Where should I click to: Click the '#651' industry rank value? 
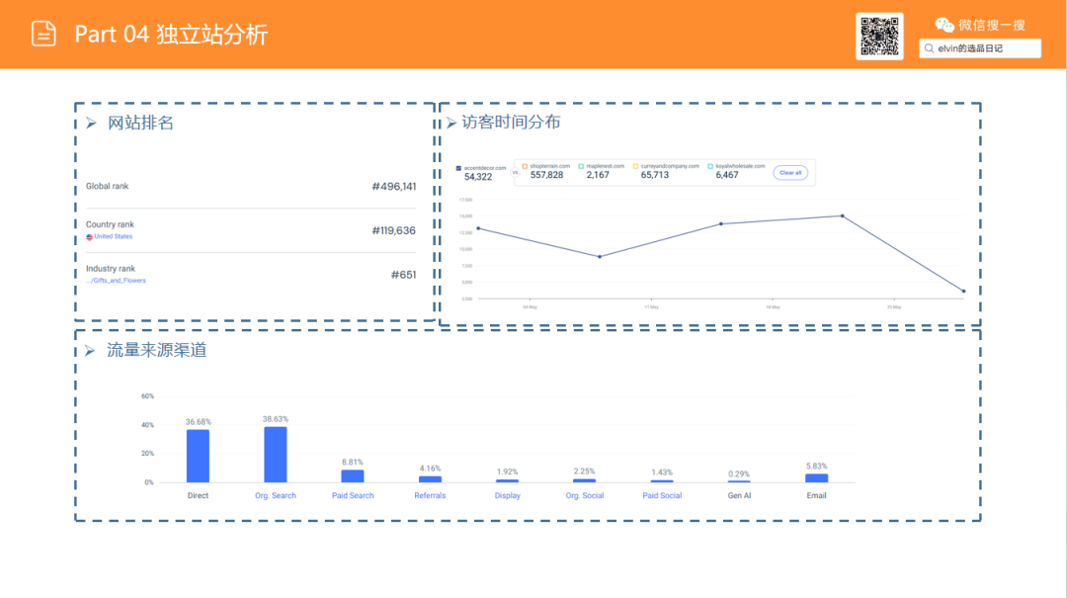403,275
